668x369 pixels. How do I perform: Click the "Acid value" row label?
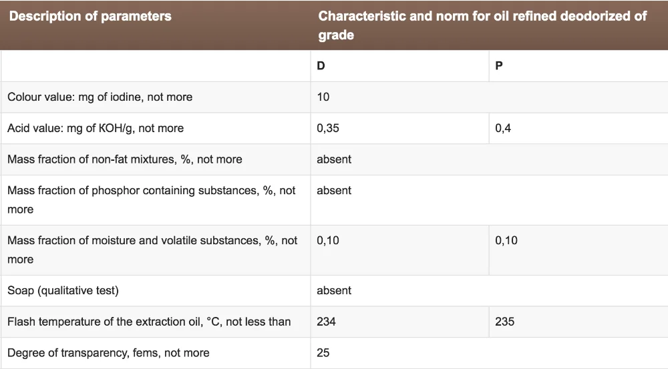(x=96, y=128)
